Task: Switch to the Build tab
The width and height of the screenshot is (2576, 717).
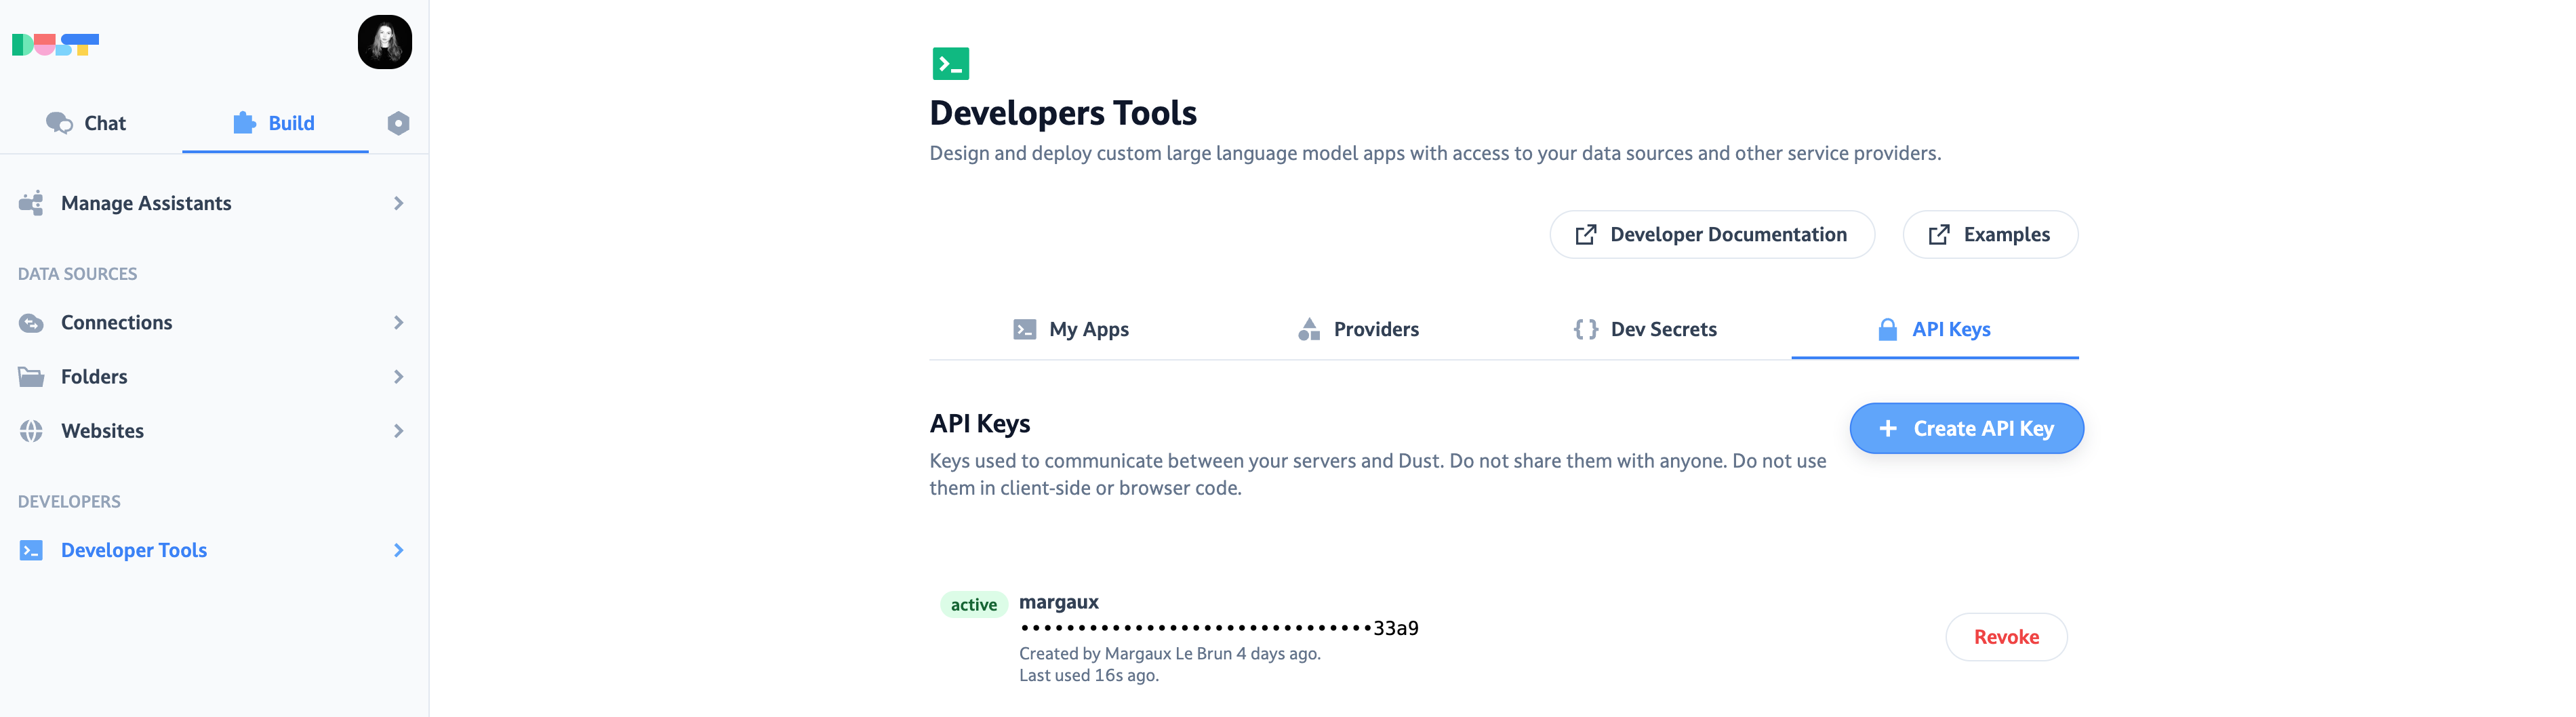Action: tap(275, 123)
